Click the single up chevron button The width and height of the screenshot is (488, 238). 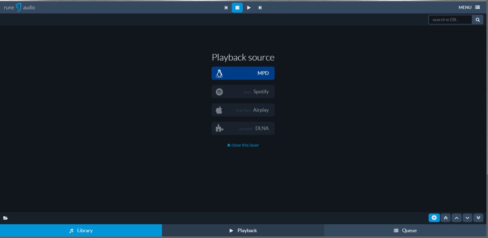[456, 218]
